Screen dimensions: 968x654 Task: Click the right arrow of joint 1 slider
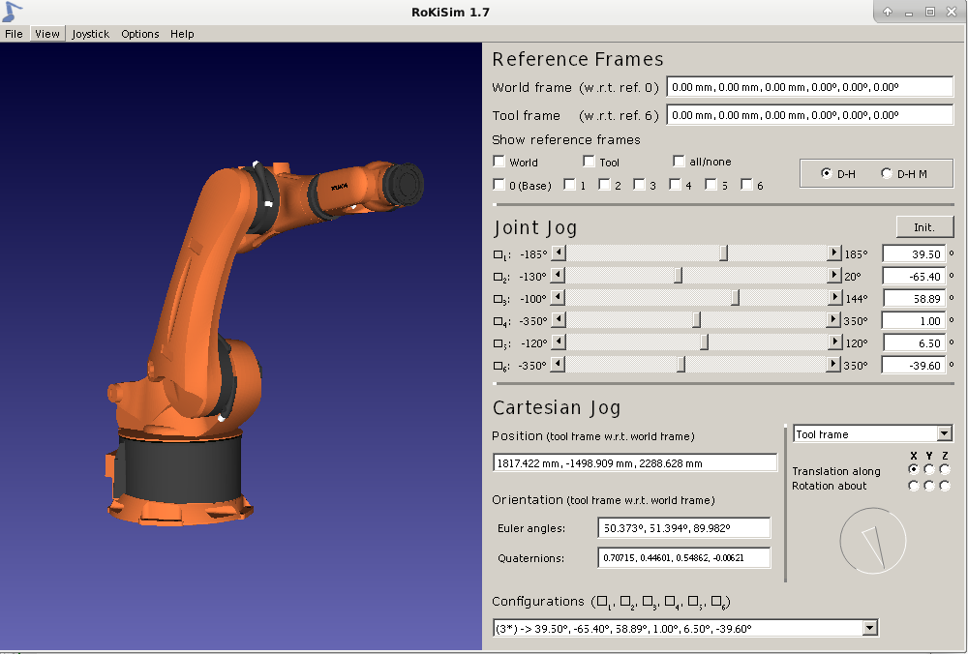point(834,253)
